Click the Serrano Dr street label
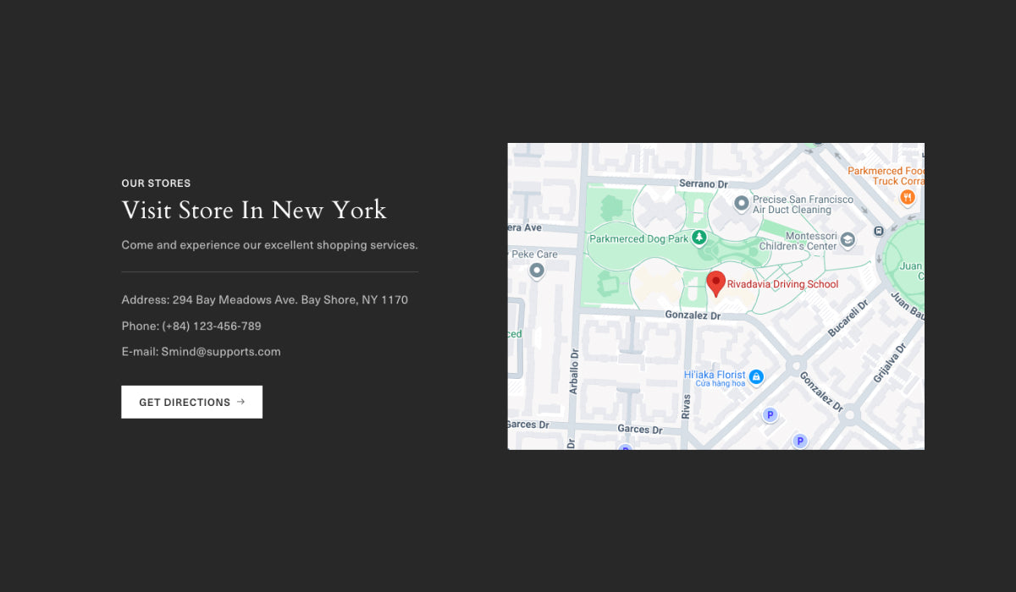The width and height of the screenshot is (1016, 592). pos(704,184)
